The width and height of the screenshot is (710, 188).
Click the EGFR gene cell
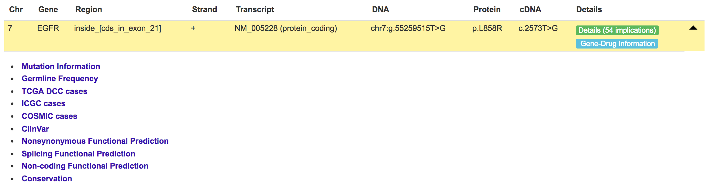pos(48,28)
